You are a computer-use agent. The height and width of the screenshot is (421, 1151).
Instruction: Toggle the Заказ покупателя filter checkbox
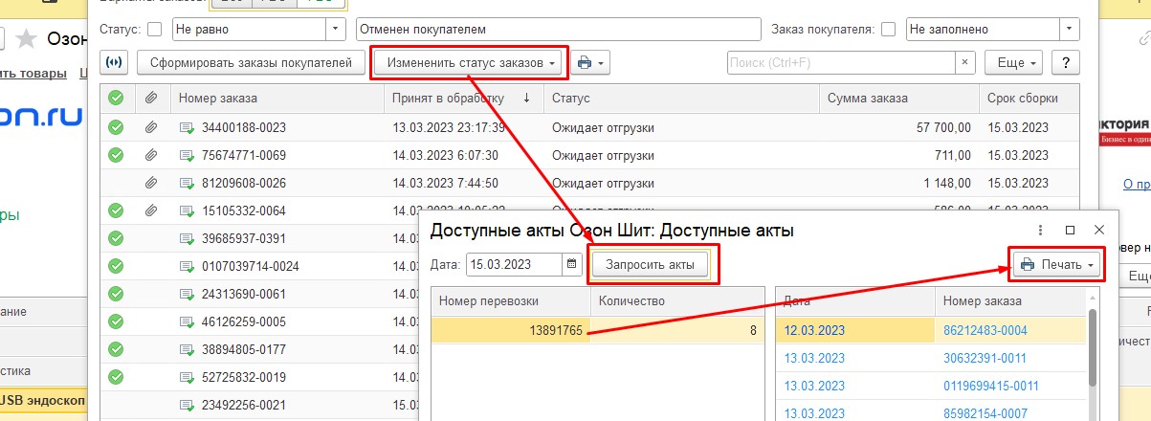tap(888, 30)
